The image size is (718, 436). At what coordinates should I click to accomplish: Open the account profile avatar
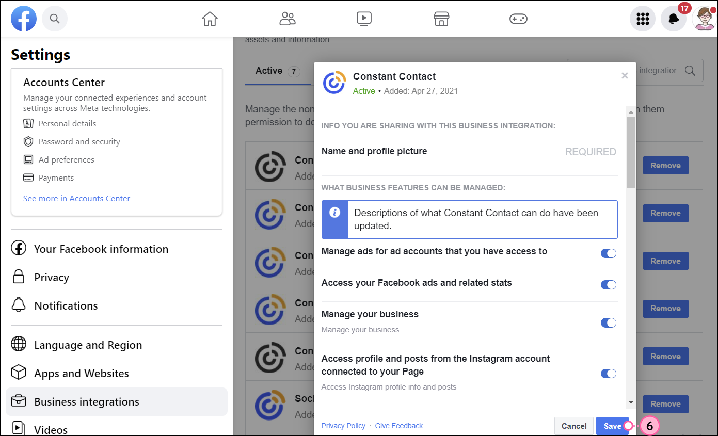pos(705,19)
